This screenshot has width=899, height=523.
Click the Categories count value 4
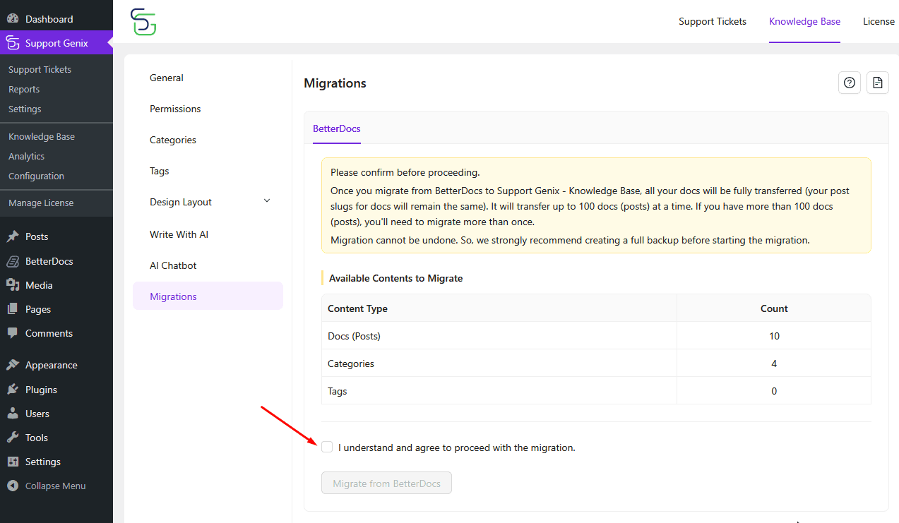[x=774, y=363]
